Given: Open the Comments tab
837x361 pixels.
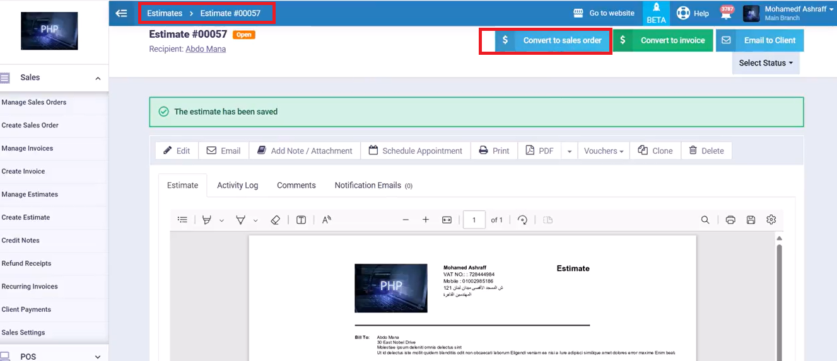Looking at the screenshot, I should coord(296,185).
